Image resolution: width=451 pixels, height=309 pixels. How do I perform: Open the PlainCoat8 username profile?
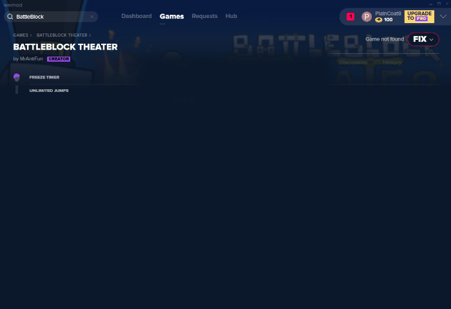(x=388, y=13)
